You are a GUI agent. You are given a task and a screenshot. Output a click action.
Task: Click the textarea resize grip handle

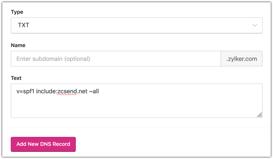[259, 115]
